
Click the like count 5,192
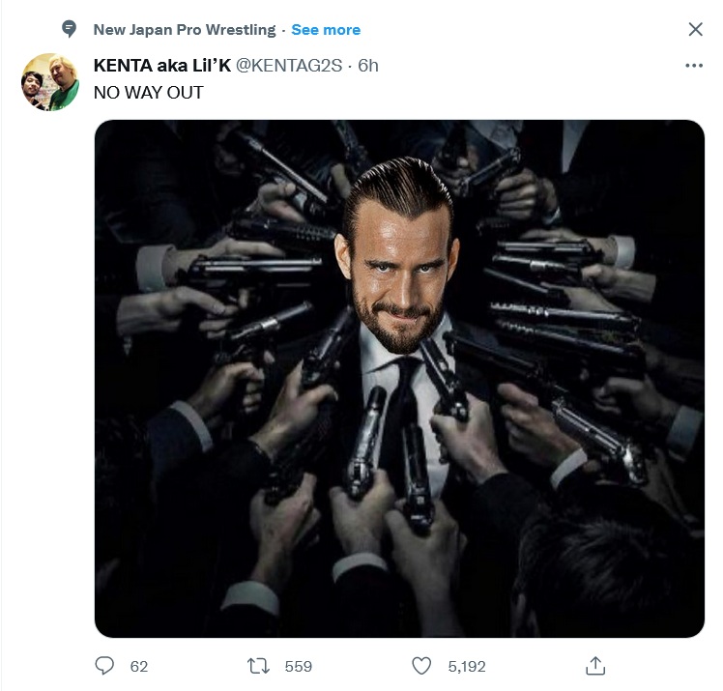pyautogui.click(x=467, y=666)
